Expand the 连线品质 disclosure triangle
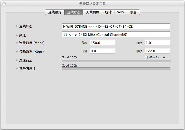Viewport: 185px width, 130px height. point(17,60)
